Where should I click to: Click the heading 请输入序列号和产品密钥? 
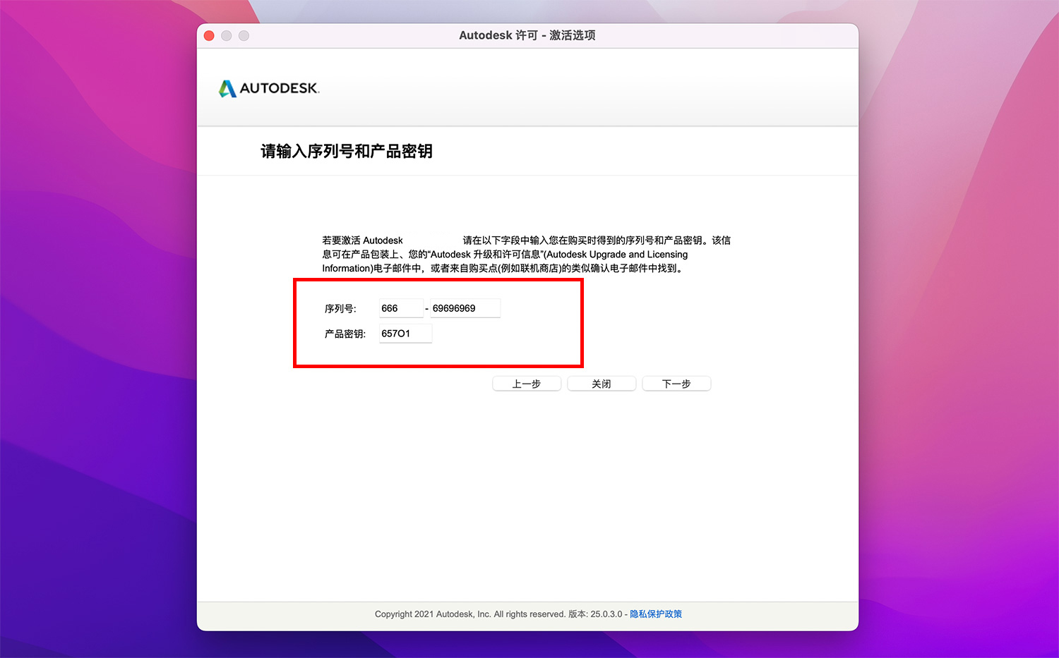(347, 152)
